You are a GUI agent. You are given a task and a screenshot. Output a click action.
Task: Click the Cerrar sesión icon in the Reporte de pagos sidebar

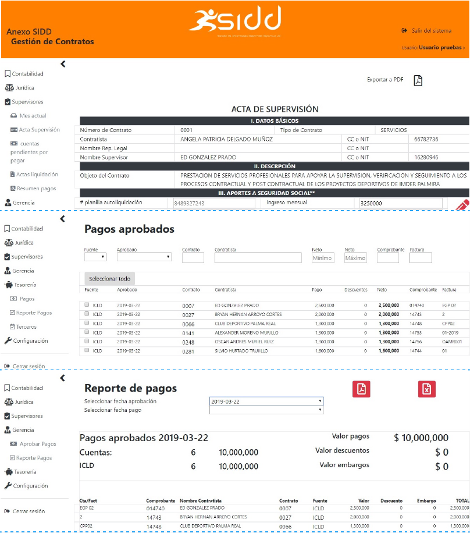coord(7,511)
